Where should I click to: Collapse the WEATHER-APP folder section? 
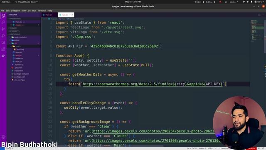coord(23,34)
